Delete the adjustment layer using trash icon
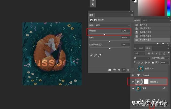The height and width of the screenshot is (109, 171). coord(128,70)
